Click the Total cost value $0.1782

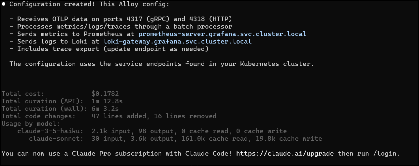[105, 94]
